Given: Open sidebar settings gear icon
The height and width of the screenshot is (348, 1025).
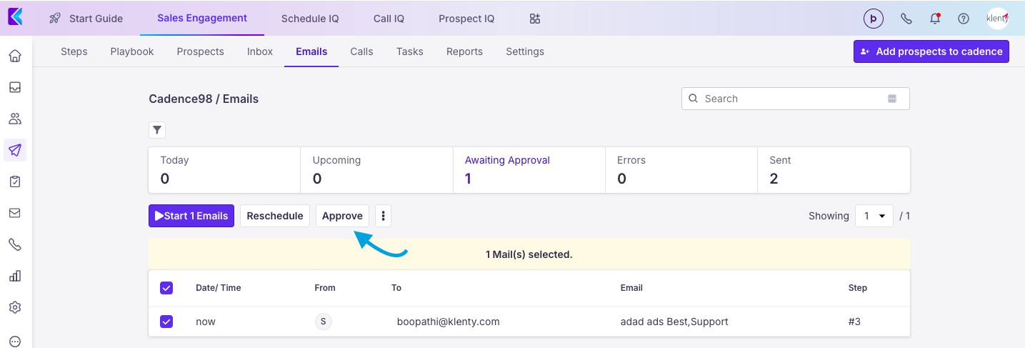Looking at the screenshot, I should (x=15, y=307).
